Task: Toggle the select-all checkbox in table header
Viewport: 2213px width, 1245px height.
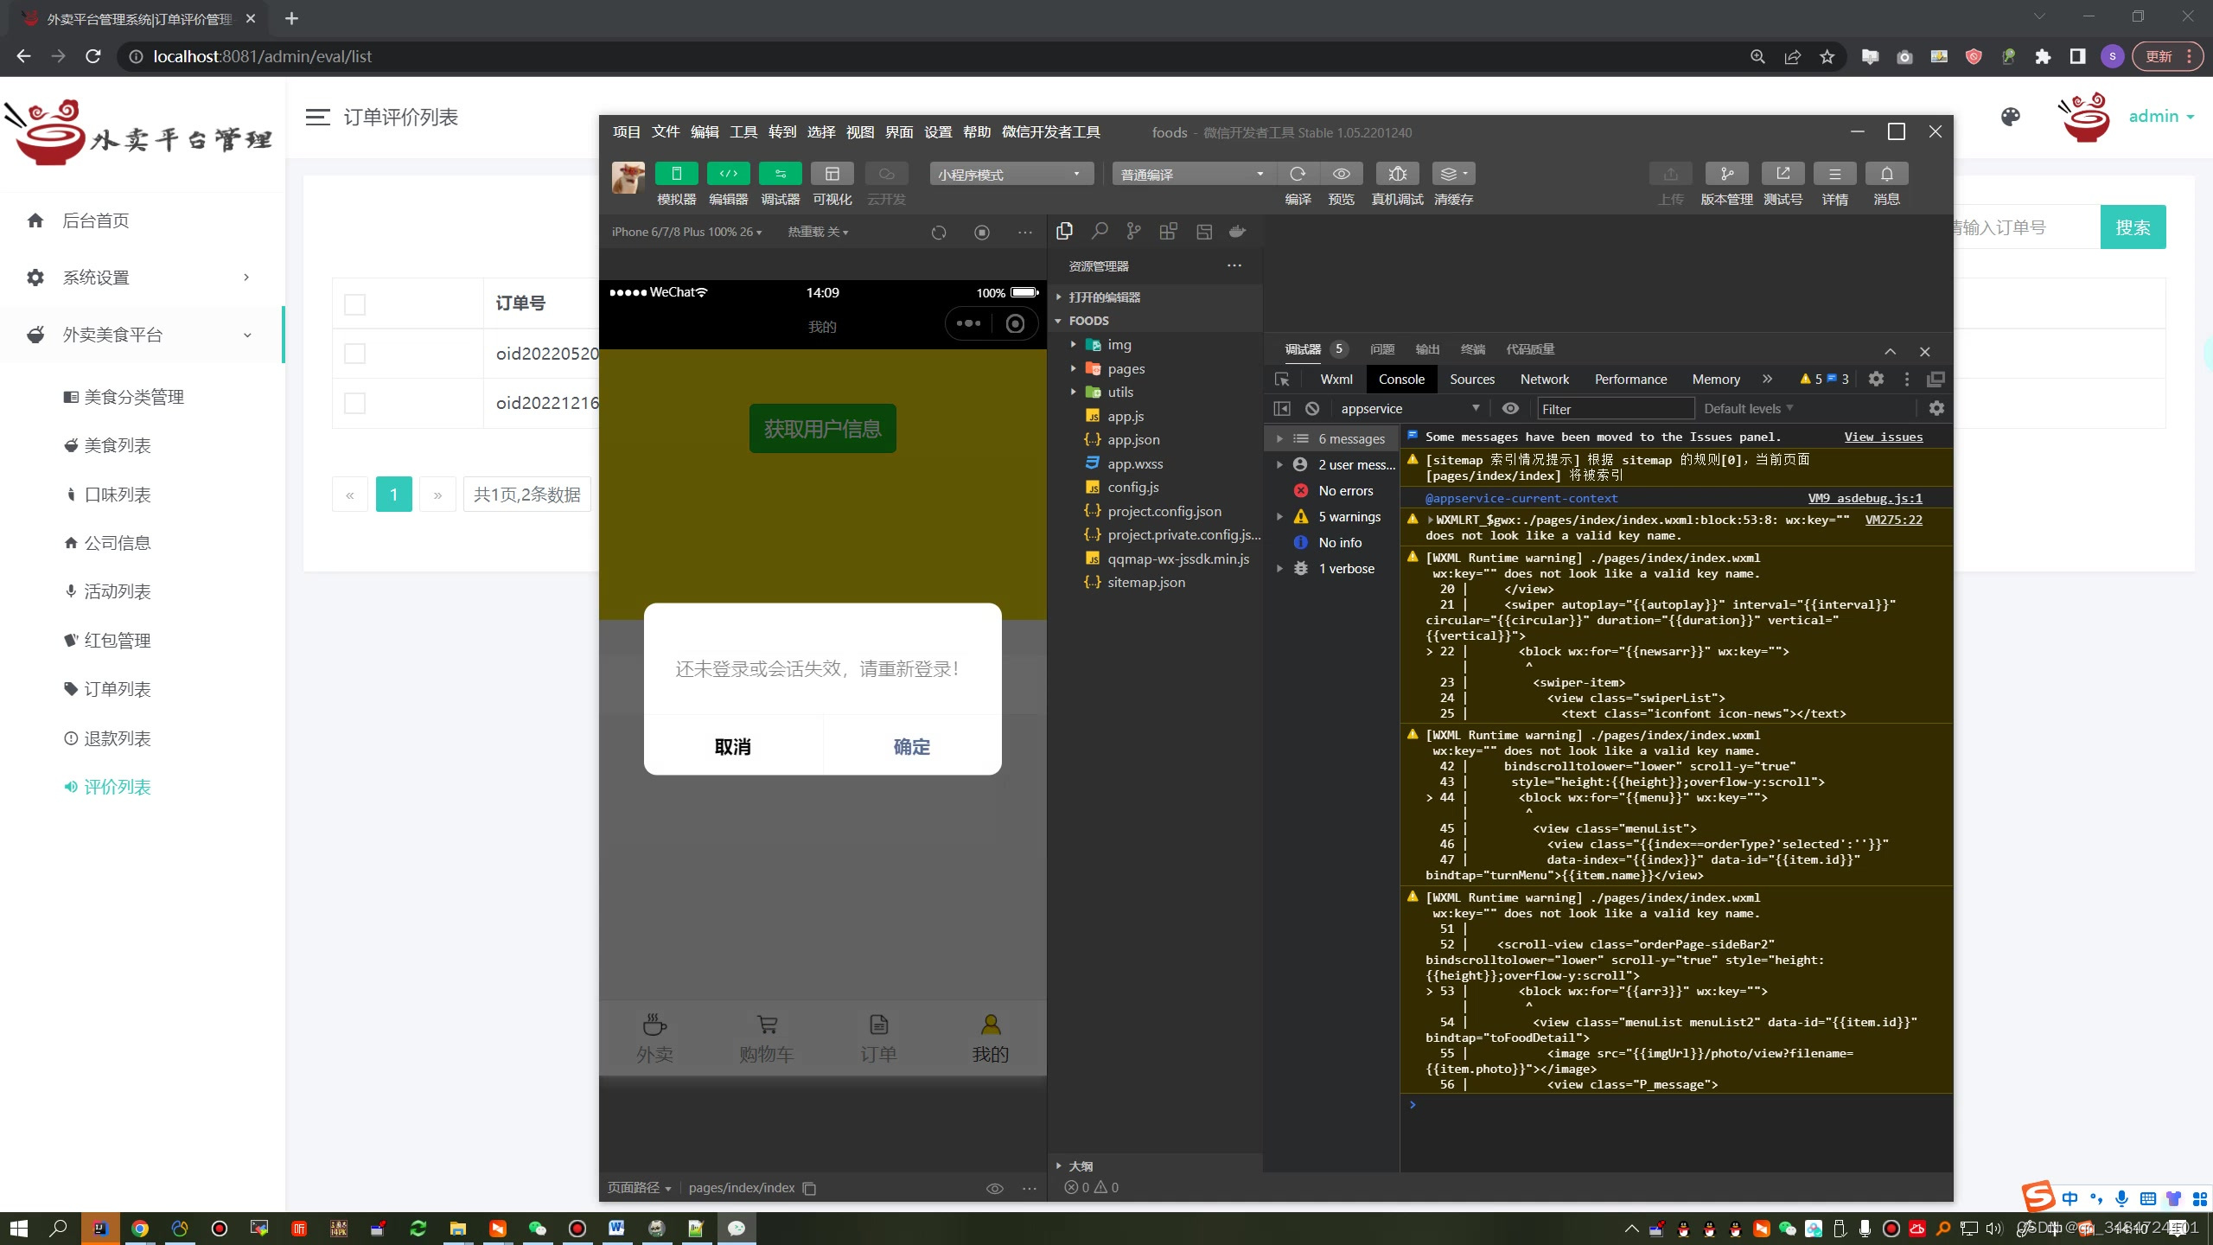Action: [354, 304]
